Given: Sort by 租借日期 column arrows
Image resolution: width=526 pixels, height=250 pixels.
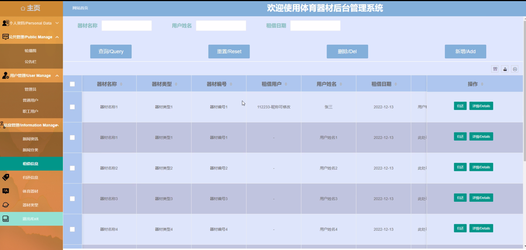Looking at the screenshot, I should (395, 84).
